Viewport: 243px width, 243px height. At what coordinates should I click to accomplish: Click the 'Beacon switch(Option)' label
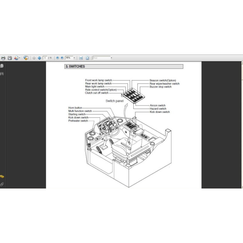(x=163, y=80)
